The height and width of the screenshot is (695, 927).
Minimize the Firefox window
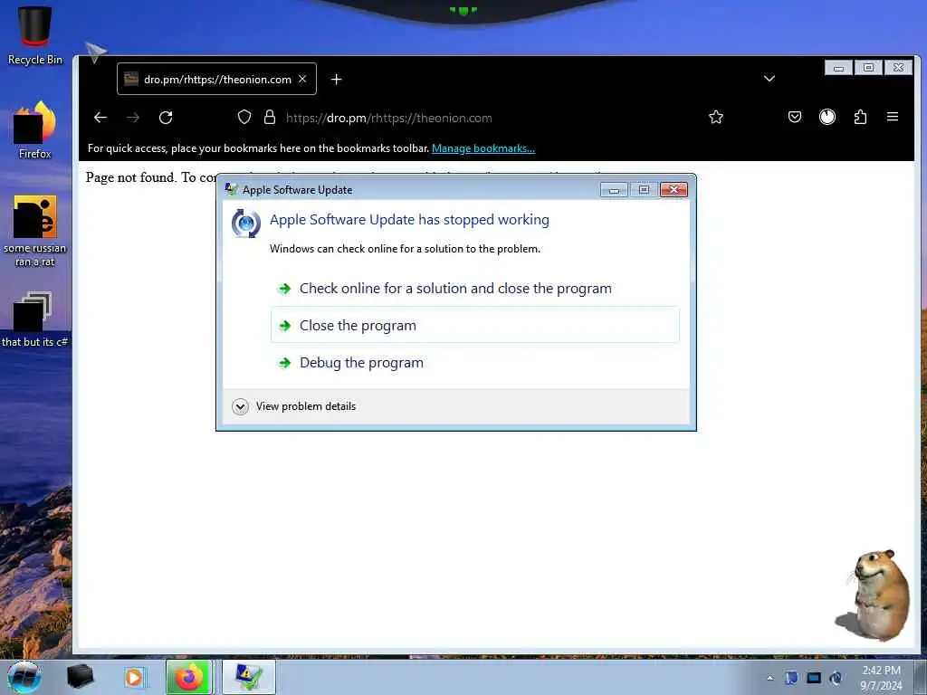coord(838,67)
